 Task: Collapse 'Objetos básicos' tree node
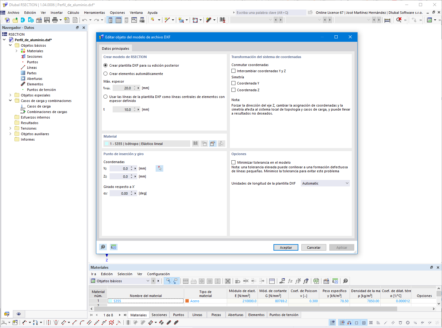tap(10, 45)
